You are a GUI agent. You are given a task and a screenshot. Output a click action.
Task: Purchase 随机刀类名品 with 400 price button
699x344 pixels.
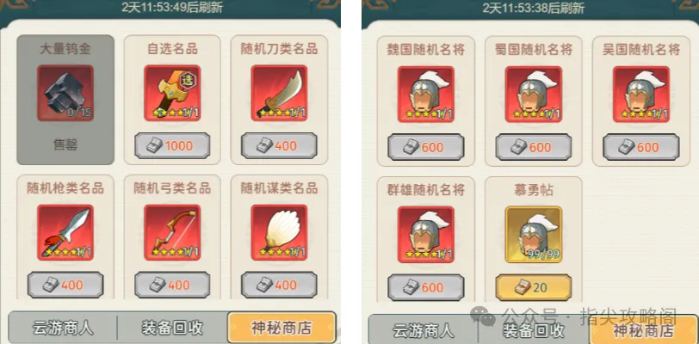(279, 145)
